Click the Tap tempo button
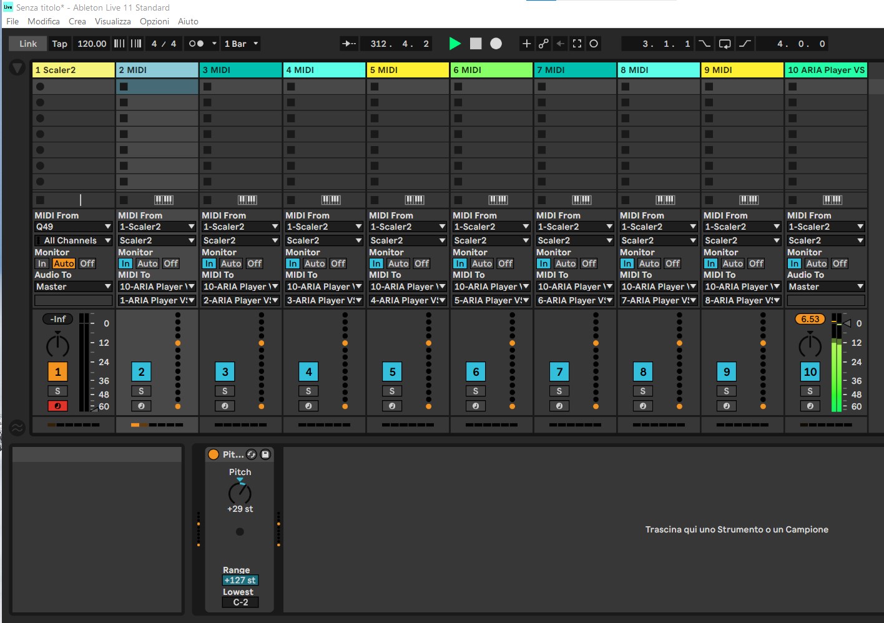 (x=60, y=44)
